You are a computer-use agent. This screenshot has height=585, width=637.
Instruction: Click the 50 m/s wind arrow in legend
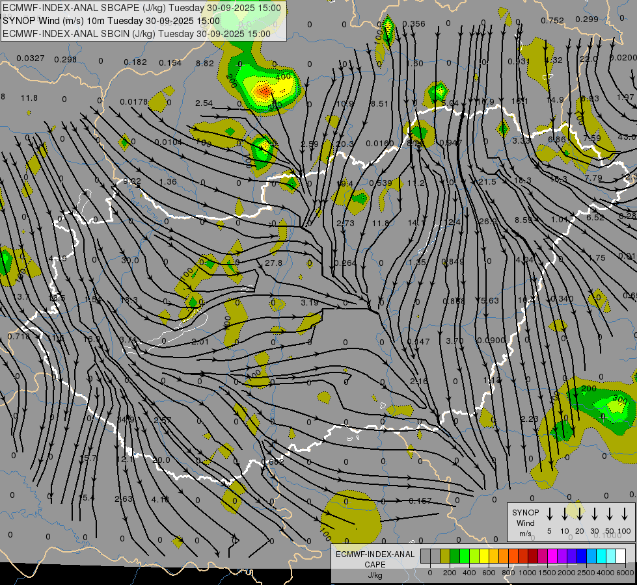610,514
